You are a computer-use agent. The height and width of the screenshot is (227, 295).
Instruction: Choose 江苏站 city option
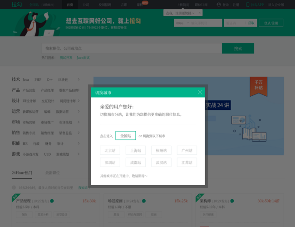tap(187, 163)
